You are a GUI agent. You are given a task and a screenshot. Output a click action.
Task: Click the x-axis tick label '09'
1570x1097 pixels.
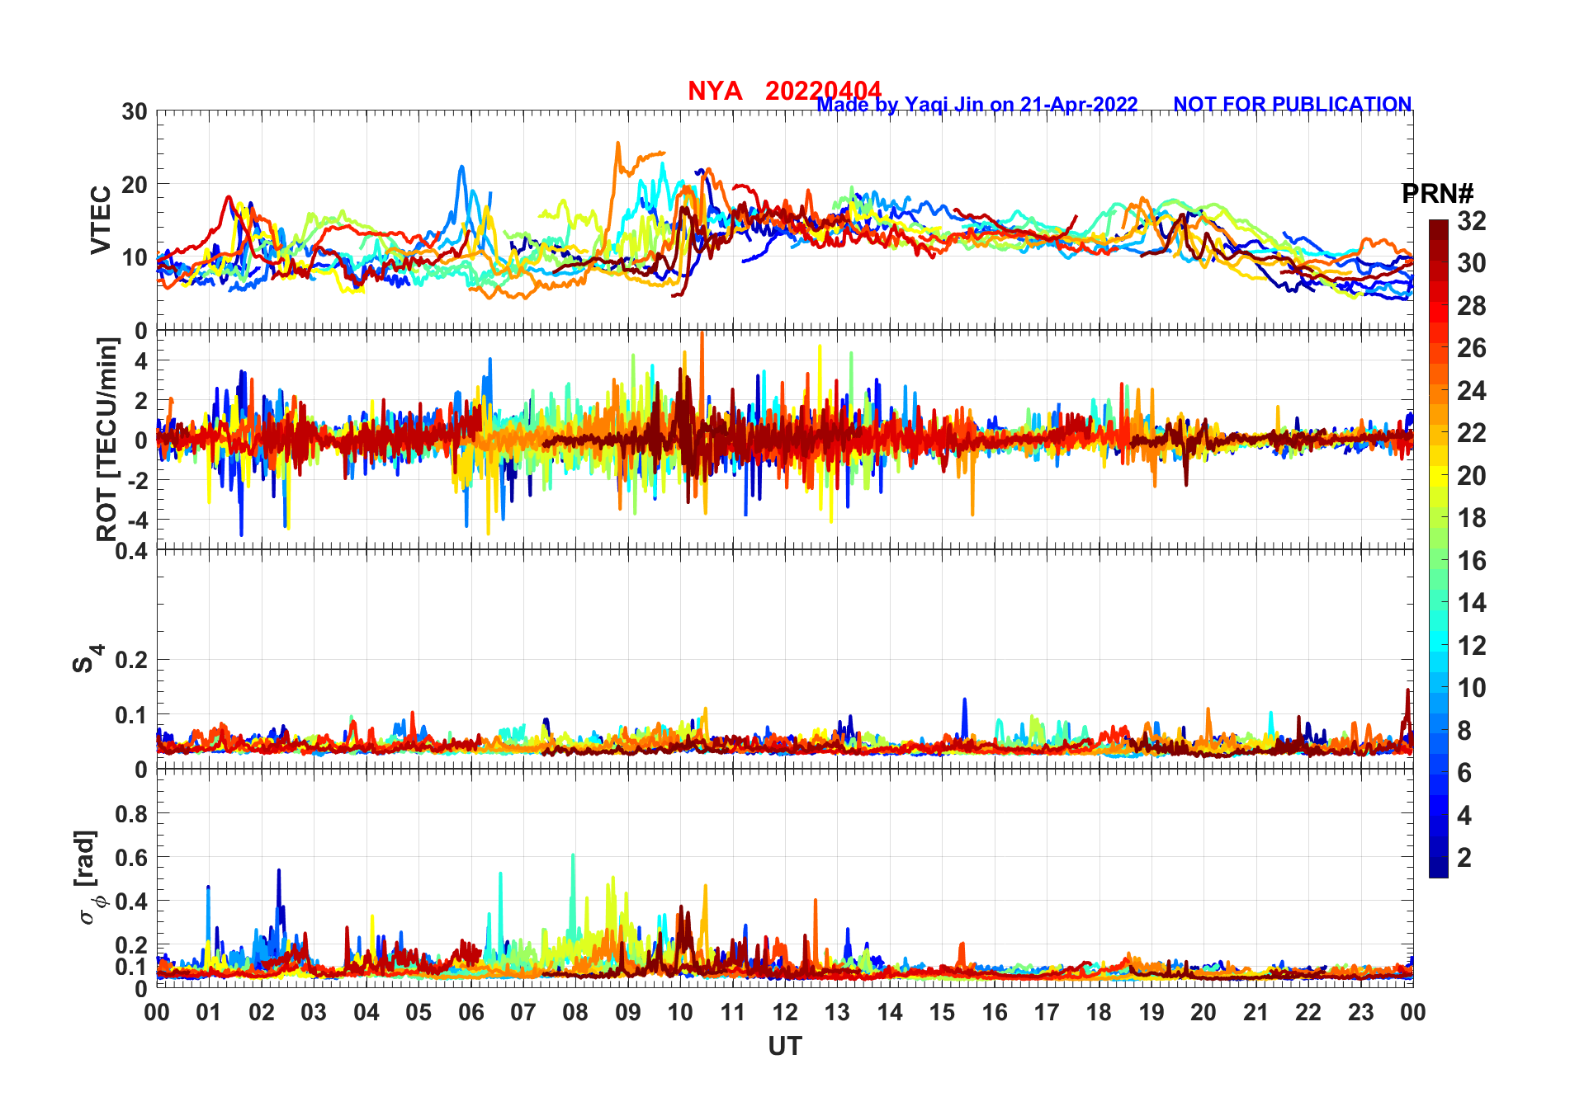tap(628, 1012)
